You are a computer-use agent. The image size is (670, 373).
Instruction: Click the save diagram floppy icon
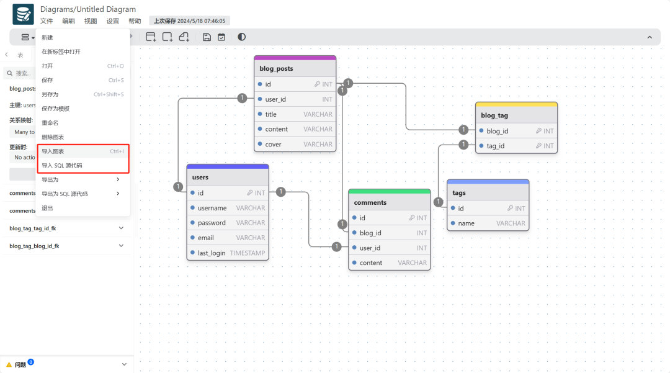pyautogui.click(x=207, y=37)
